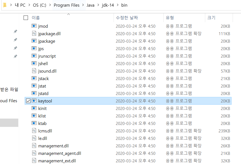The image size is (241, 164).
Task: Click the bottommost pin icon in the sidebar
Action: pos(15,56)
